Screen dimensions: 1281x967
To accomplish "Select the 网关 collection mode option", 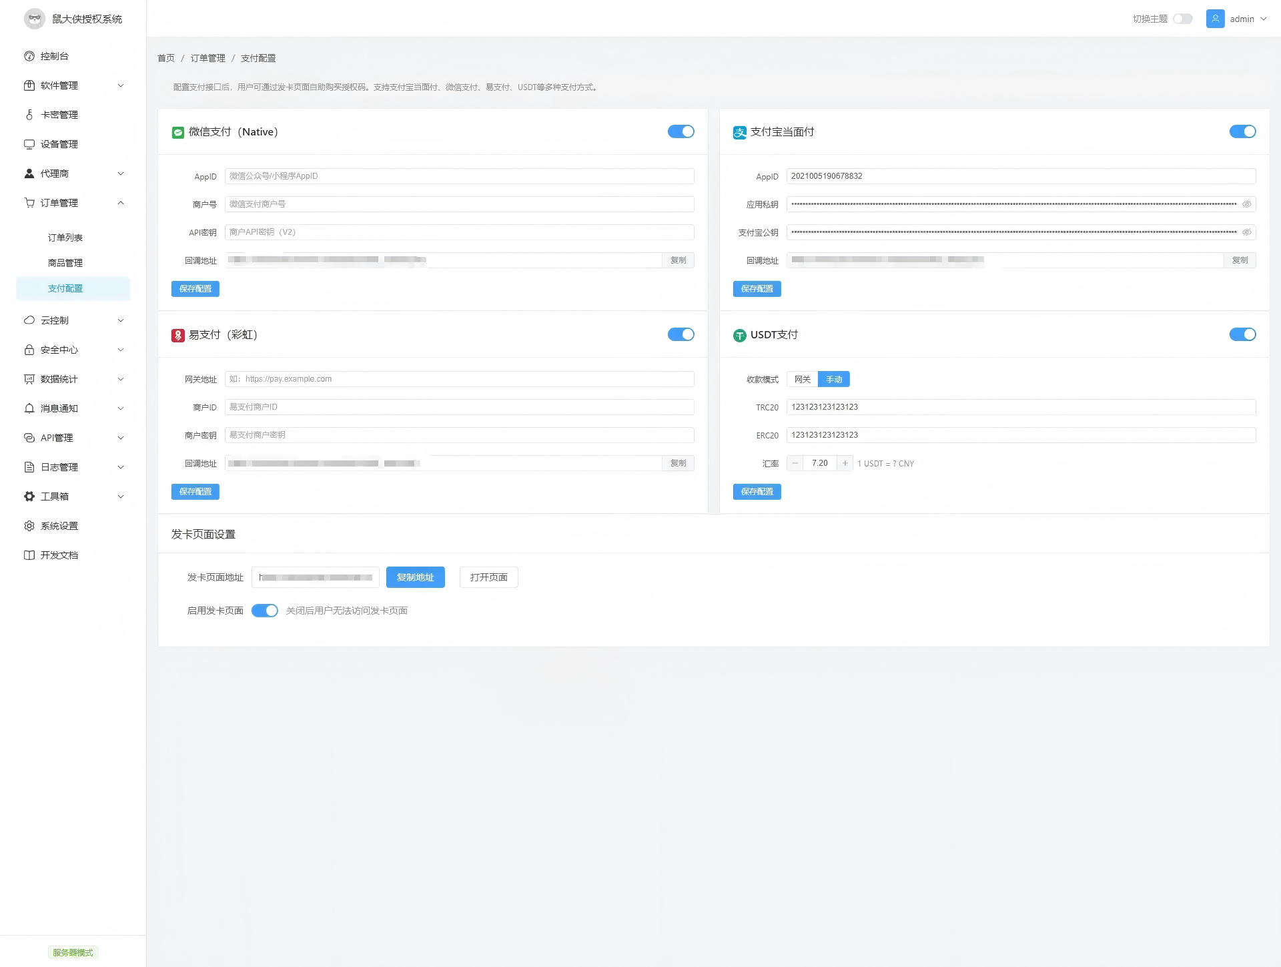I will 802,379.
